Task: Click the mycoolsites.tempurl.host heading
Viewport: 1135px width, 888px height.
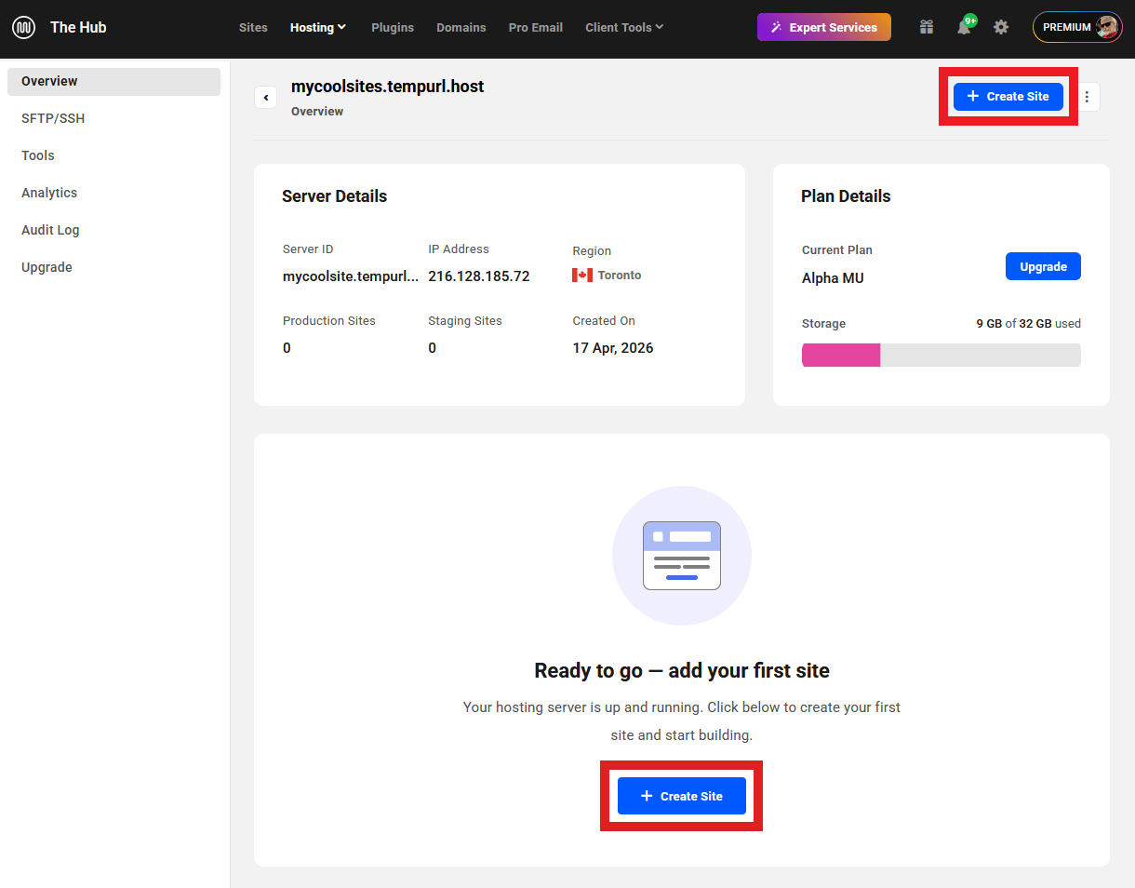Action: point(388,87)
